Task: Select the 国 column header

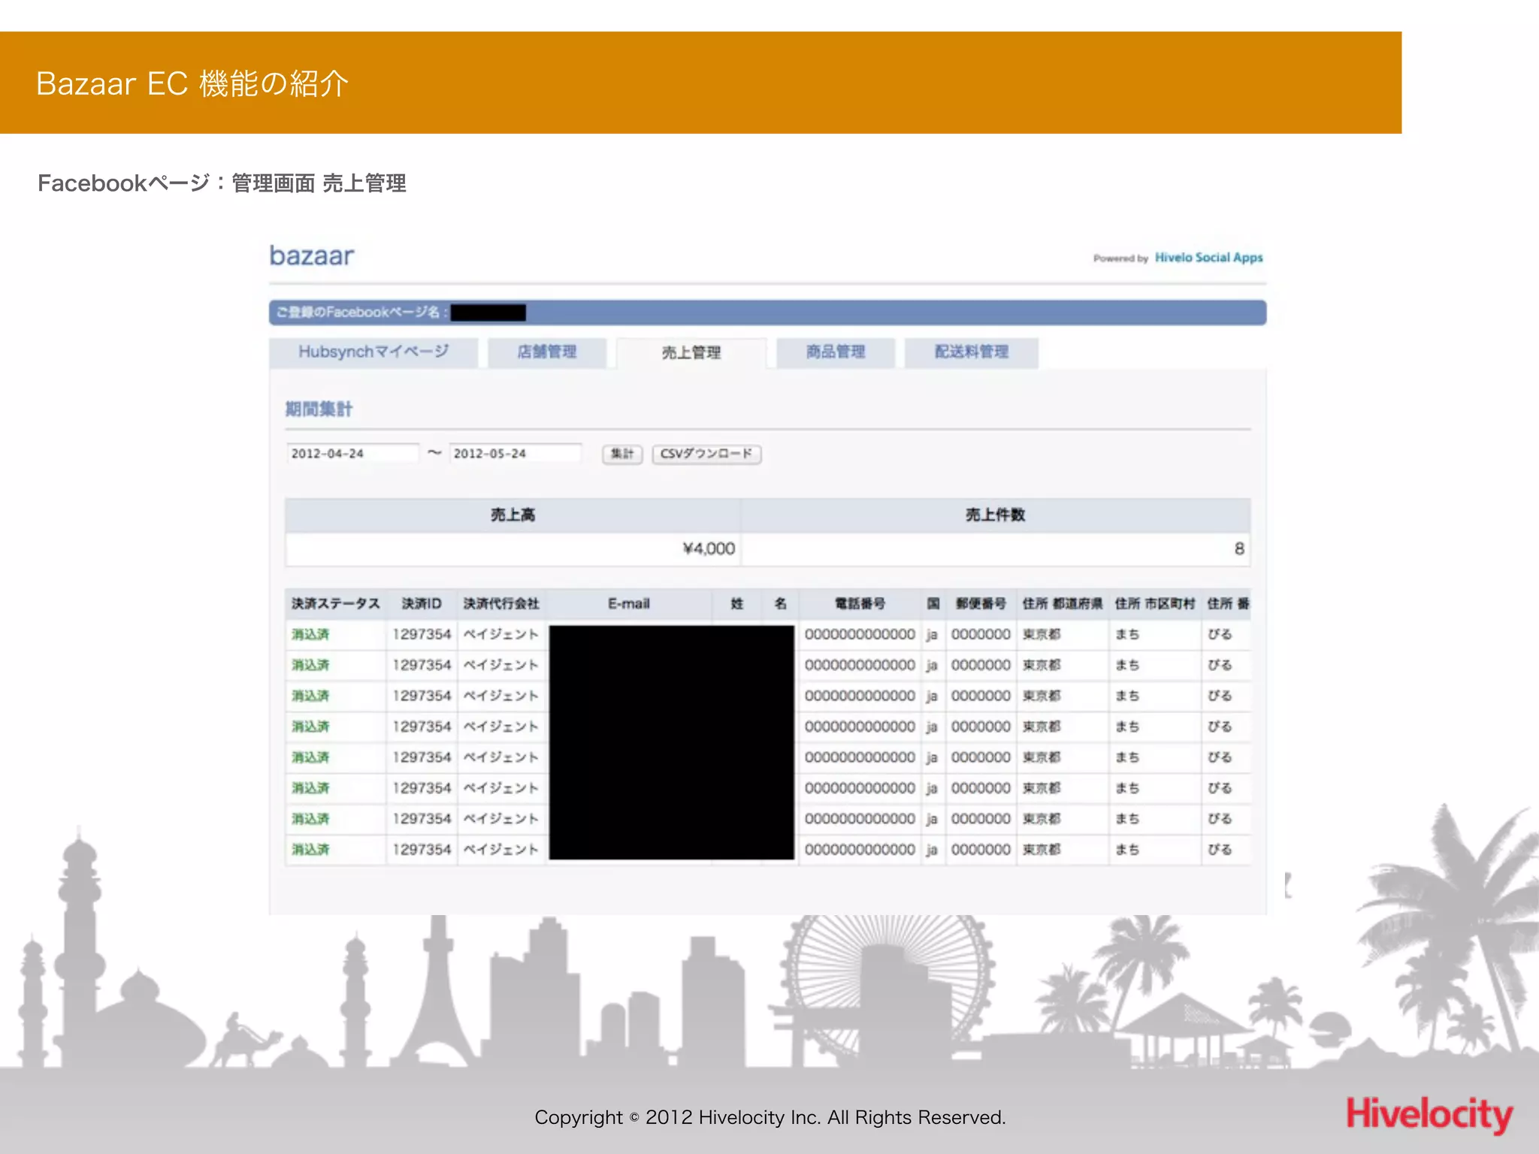Action: coord(933,604)
